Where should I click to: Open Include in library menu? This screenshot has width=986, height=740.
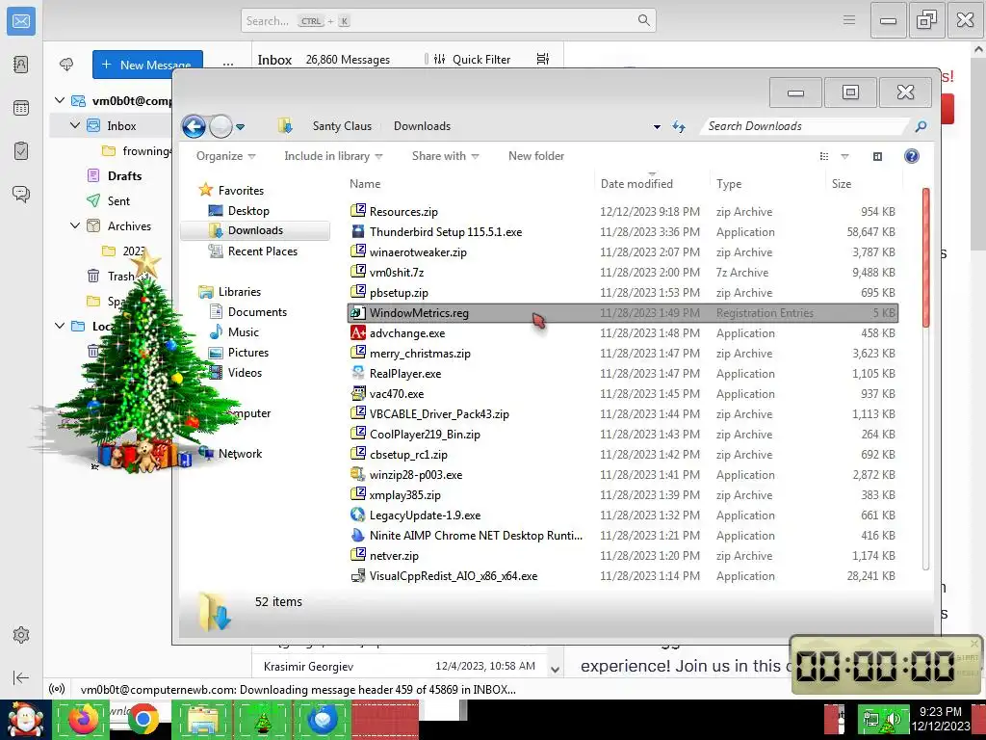pyautogui.click(x=333, y=156)
